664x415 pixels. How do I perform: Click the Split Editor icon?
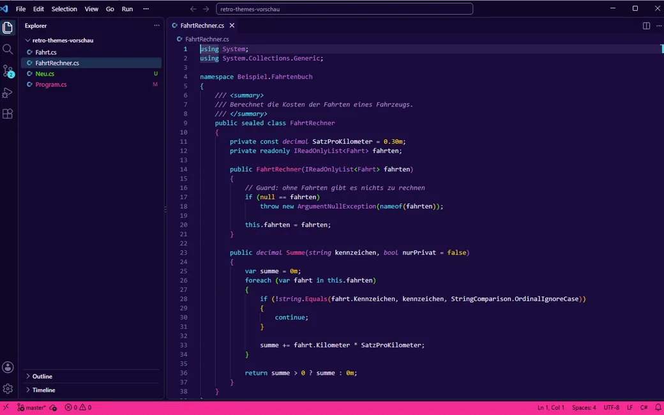(x=646, y=26)
